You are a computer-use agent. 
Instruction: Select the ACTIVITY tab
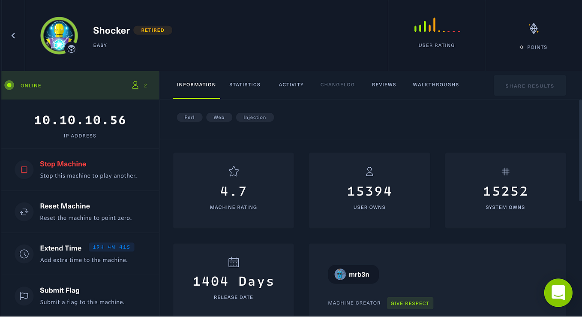click(x=291, y=85)
